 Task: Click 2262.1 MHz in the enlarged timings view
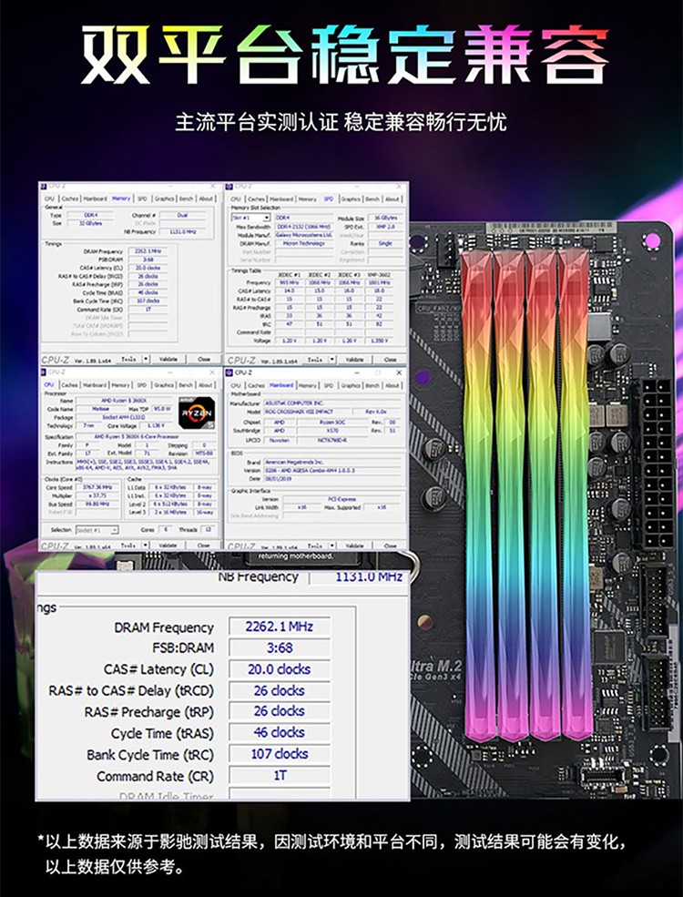pos(280,627)
